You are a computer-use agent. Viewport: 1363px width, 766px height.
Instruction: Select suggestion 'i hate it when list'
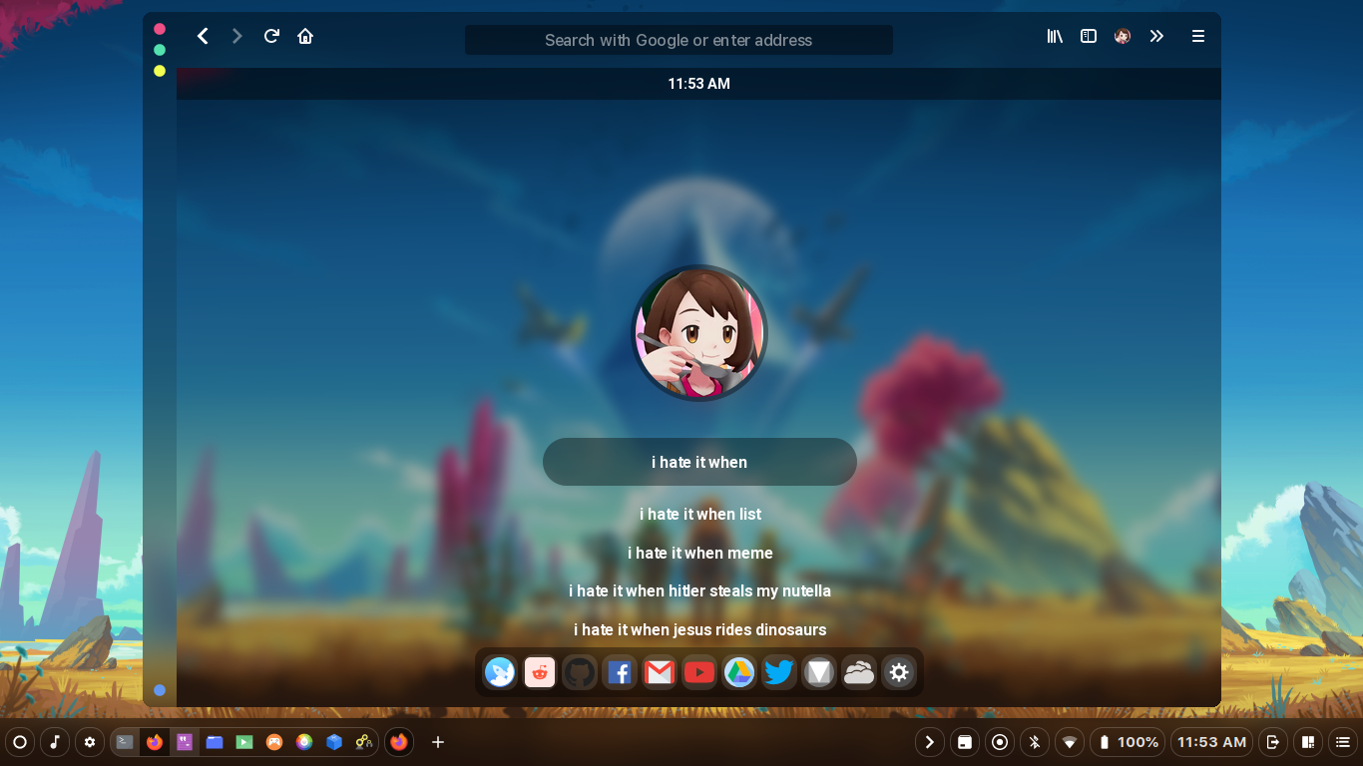pyautogui.click(x=700, y=514)
